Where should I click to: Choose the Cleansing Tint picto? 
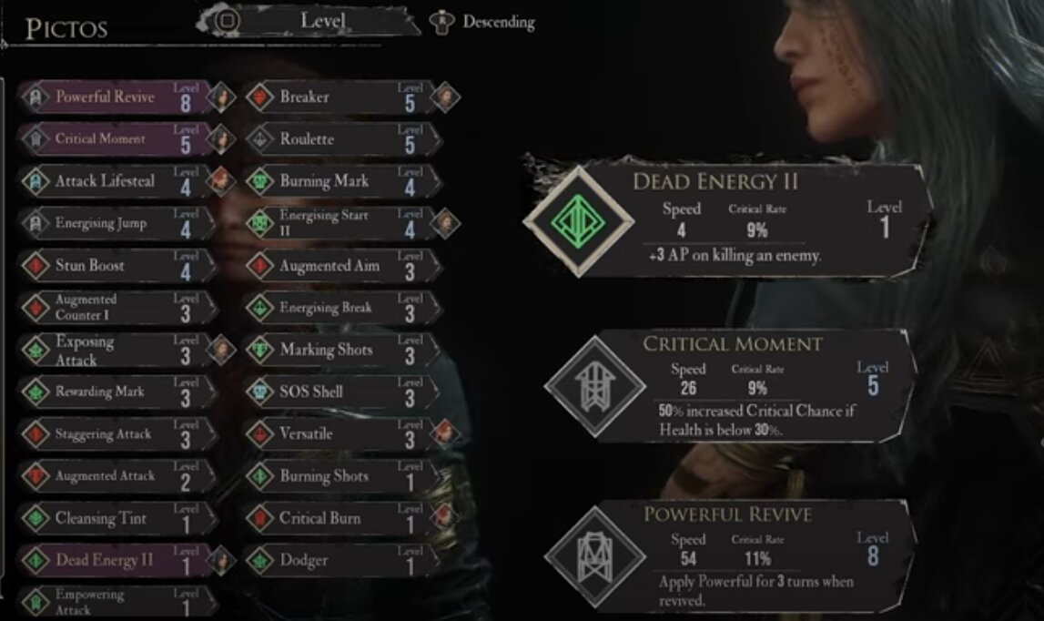117,518
